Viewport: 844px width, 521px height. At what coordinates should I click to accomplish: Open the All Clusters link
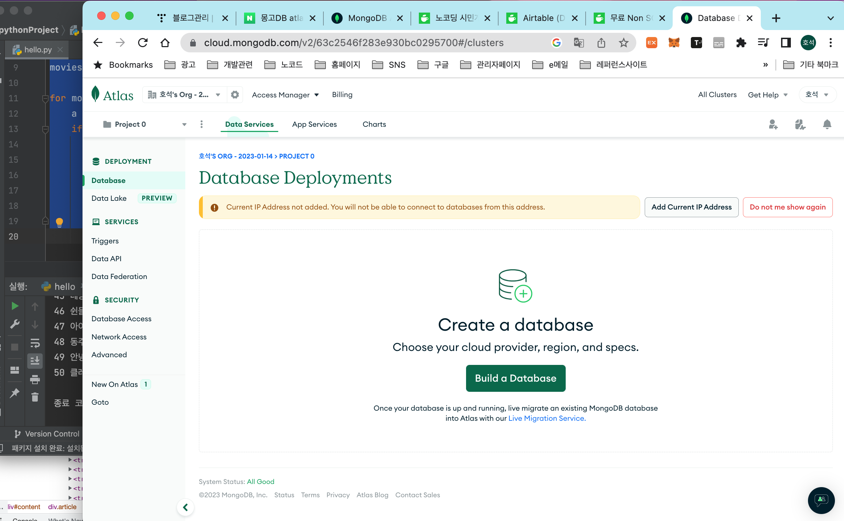coord(717,95)
